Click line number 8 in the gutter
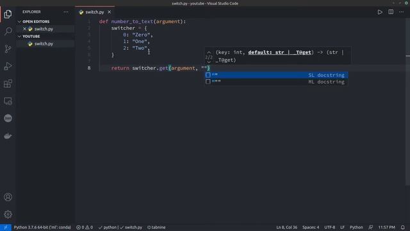The height and width of the screenshot is (231, 410). (89, 68)
